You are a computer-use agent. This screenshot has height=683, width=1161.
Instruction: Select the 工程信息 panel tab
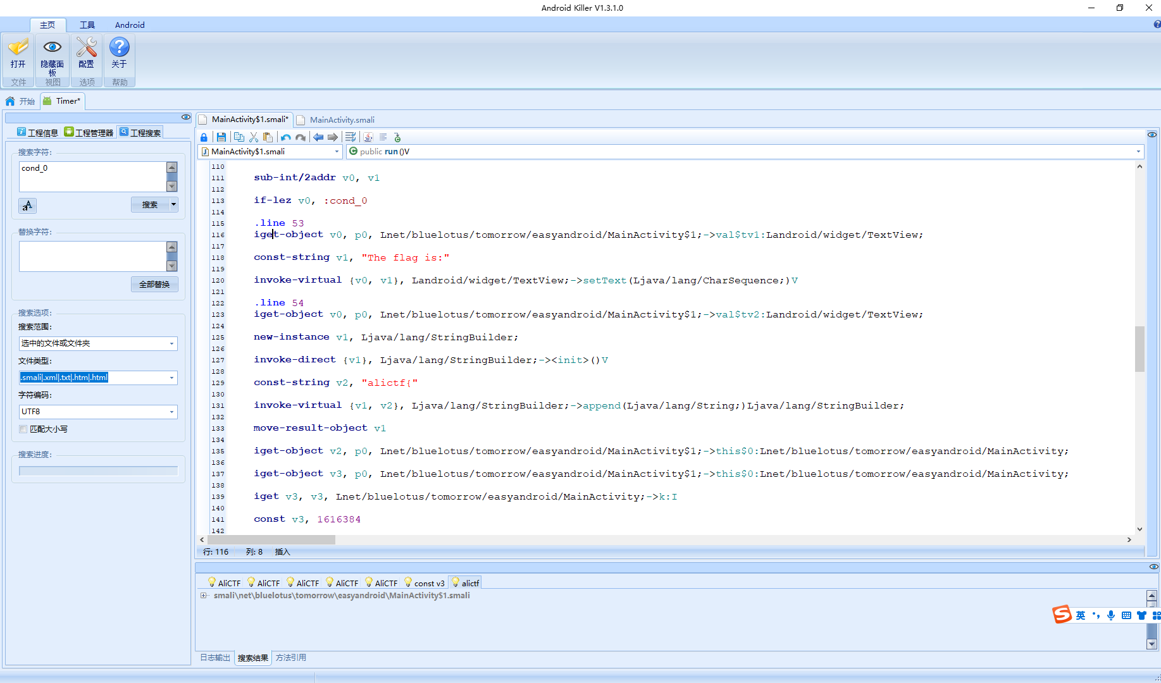click(x=37, y=132)
